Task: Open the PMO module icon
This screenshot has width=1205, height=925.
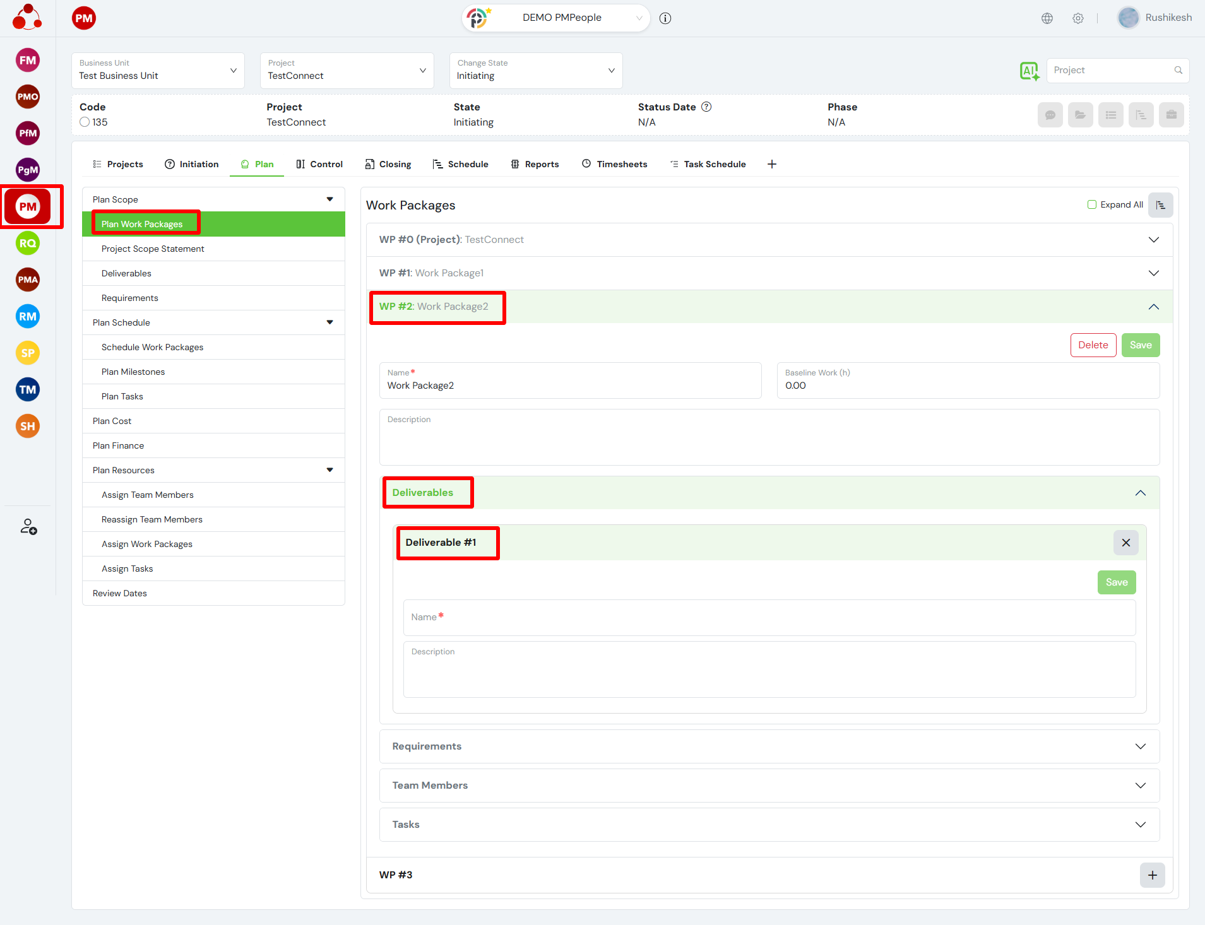Action: (x=28, y=97)
